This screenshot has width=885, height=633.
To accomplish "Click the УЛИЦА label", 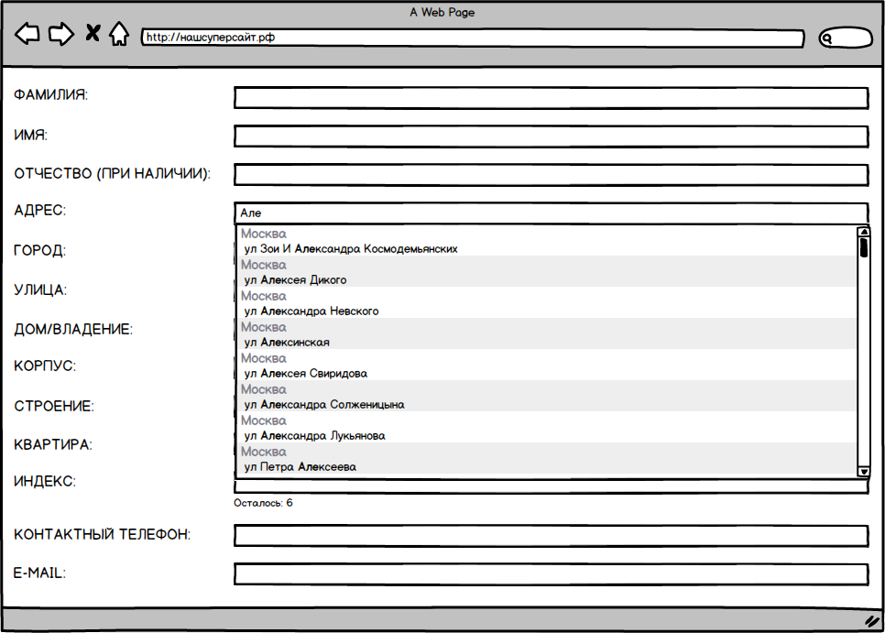I will (40, 290).
